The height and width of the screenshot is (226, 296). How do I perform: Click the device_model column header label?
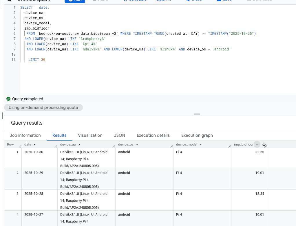click(187, 144)
